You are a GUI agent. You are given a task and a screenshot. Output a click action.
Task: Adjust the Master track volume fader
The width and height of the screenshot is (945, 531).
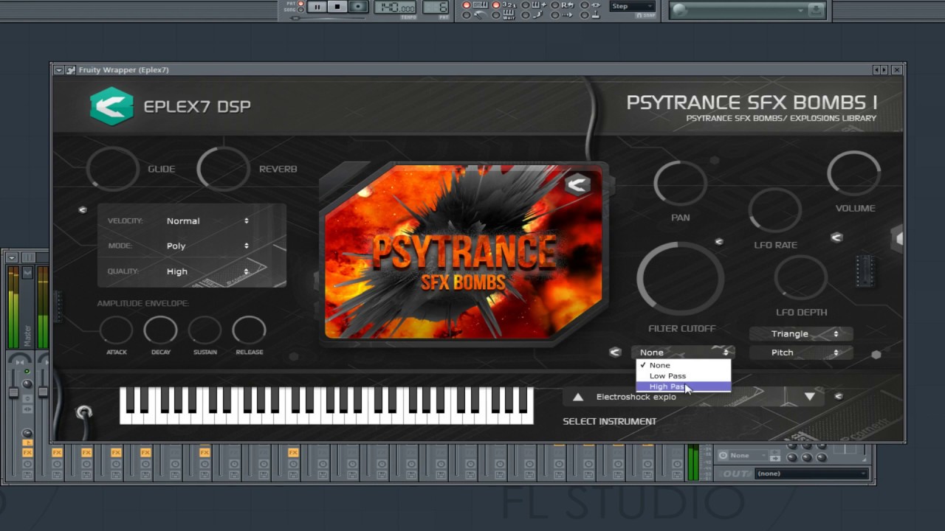click(x=13, y=392)
